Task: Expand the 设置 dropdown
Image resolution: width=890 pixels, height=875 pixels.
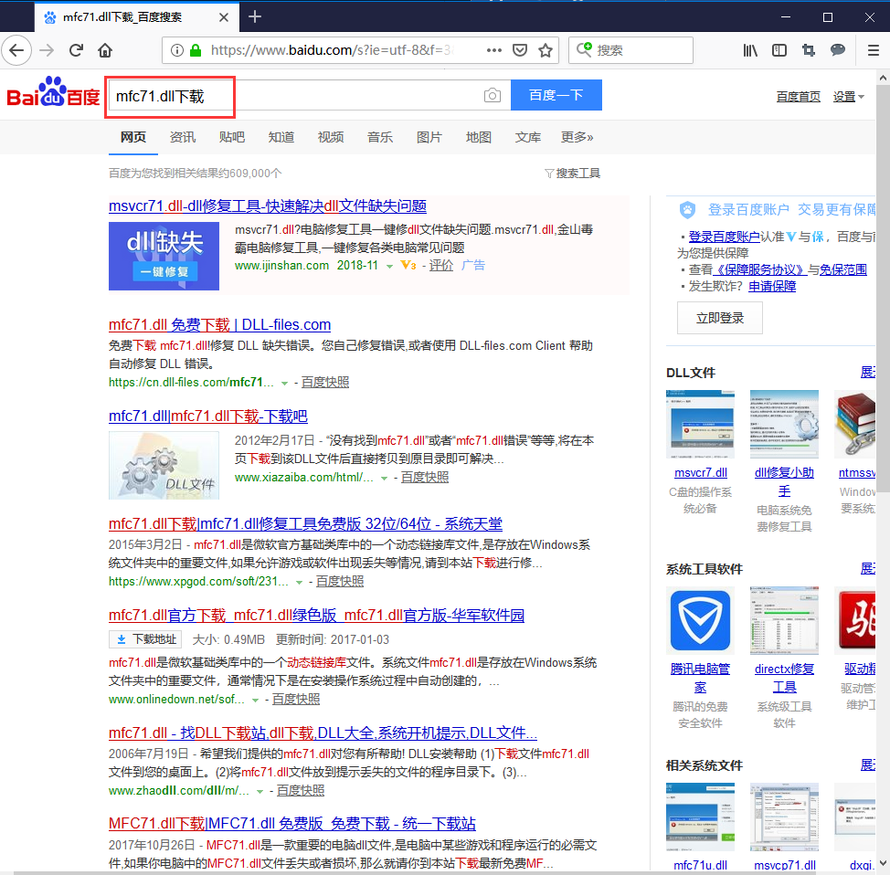Action: pyautogui.click(x=849, y=97)
